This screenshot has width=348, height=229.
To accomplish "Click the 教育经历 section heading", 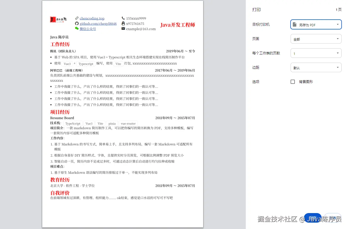I will click(x=60, y=180).
